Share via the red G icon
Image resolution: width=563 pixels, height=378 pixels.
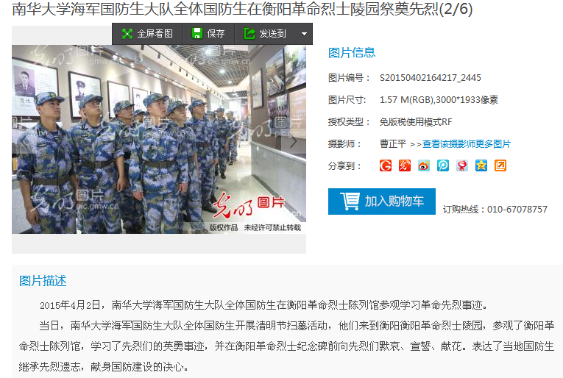pos(386,165)
